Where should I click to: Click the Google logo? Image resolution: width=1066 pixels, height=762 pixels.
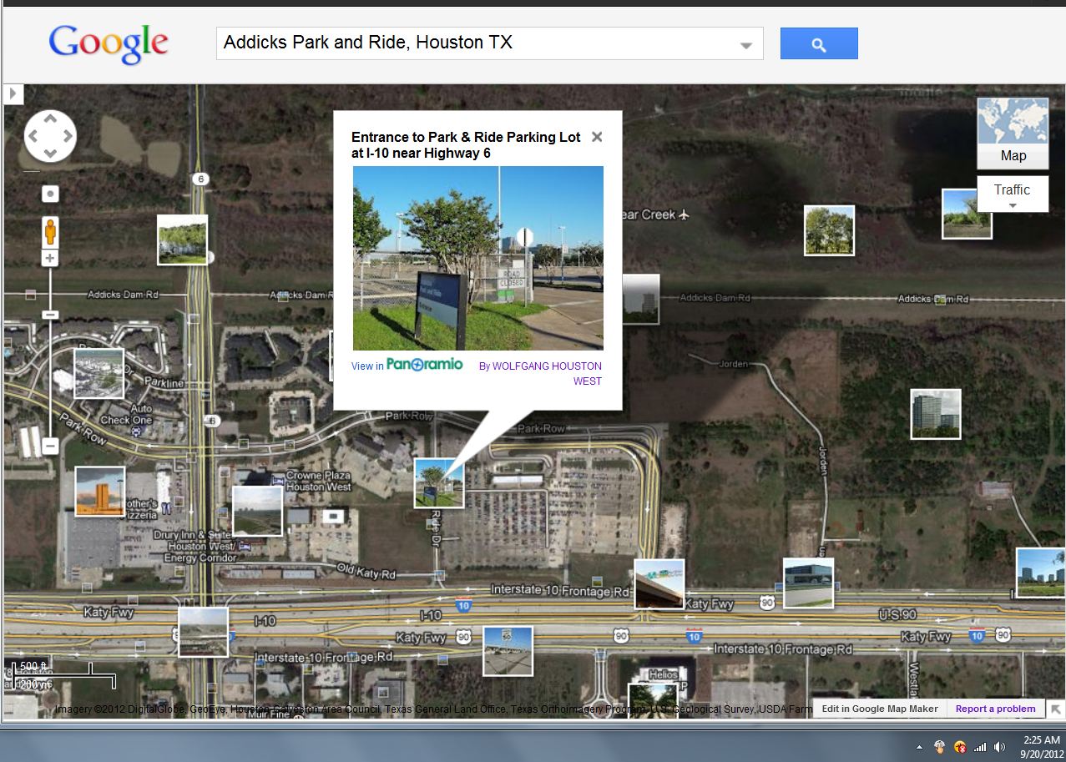coord(109,43)
